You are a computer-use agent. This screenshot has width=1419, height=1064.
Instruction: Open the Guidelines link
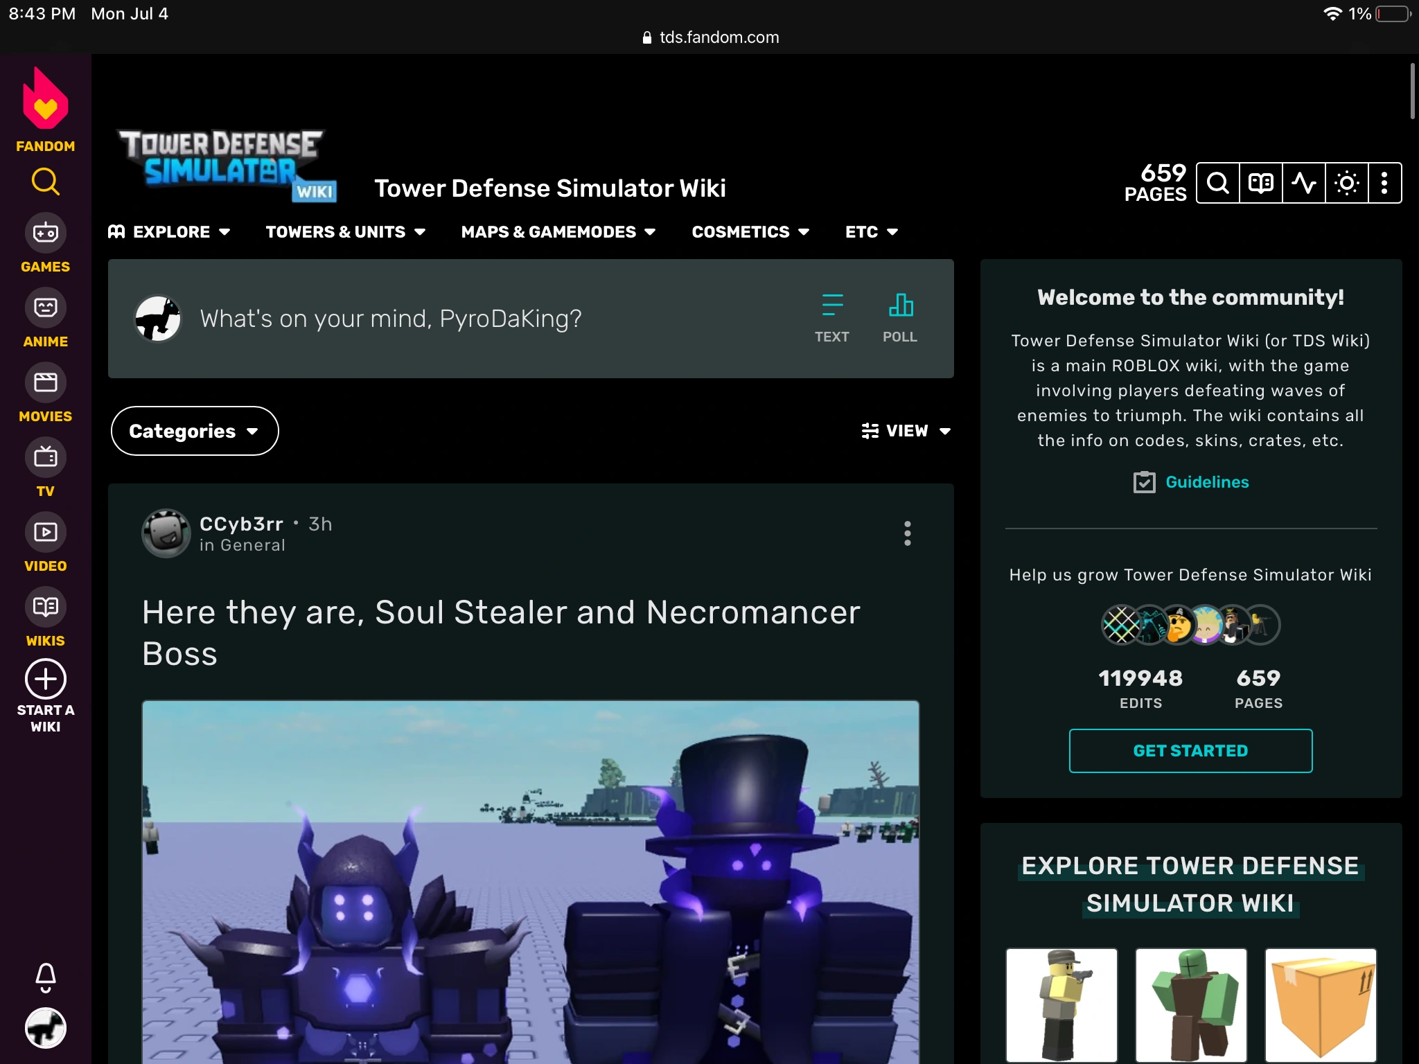click(x=1206, y=482)
